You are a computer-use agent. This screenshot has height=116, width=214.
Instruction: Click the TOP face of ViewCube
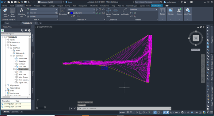[x=196, y=38]
